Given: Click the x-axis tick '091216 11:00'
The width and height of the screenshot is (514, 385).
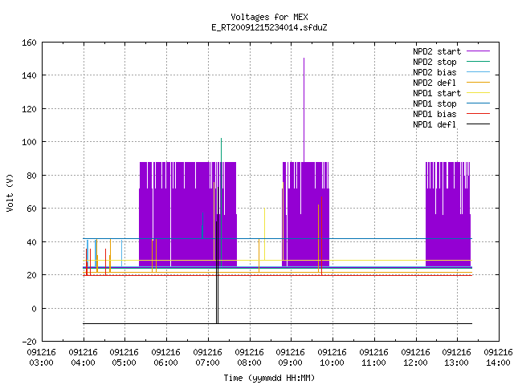Looking at the screenshot, I should tap(374, 358).
